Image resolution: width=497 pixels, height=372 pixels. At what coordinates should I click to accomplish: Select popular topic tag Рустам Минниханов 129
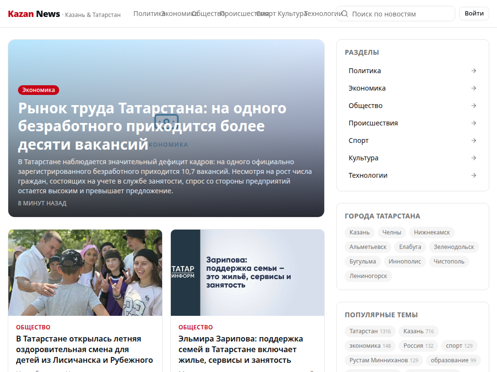tap(384, 360)
